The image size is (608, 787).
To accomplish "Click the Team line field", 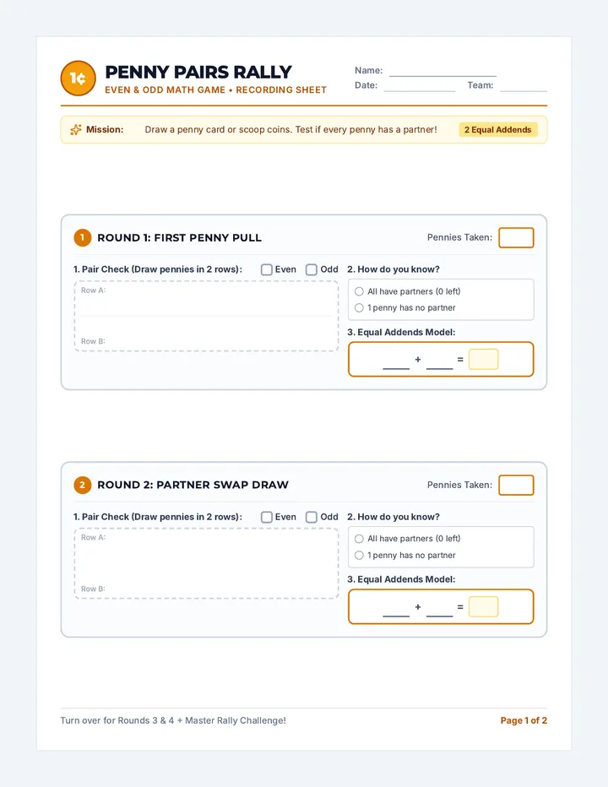I will click(x=524, y=86).
